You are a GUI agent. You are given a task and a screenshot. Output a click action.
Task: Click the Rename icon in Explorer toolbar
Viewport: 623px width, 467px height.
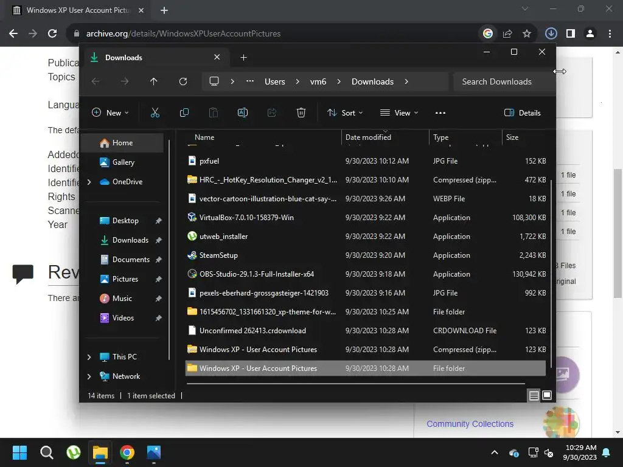point(243,112)
